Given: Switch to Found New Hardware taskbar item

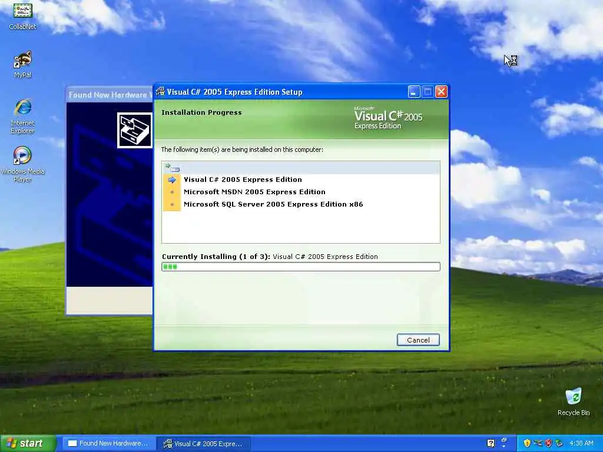Looking at the screenshot, I should point(108,443).
